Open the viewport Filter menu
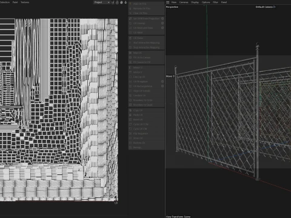The image size is (291, 218). pyautogui.click(x=215, y=2)
